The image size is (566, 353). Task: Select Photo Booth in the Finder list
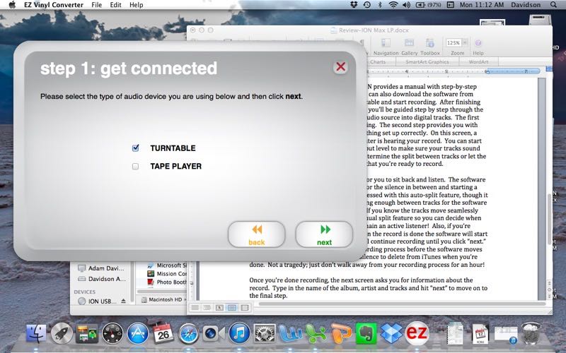tap(170, 282)
